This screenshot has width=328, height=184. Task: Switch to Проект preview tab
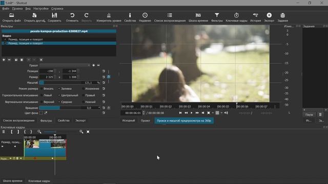coord(146,121)
